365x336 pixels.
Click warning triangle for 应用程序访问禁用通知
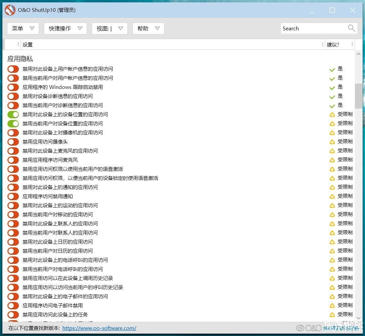pos(332,196)
